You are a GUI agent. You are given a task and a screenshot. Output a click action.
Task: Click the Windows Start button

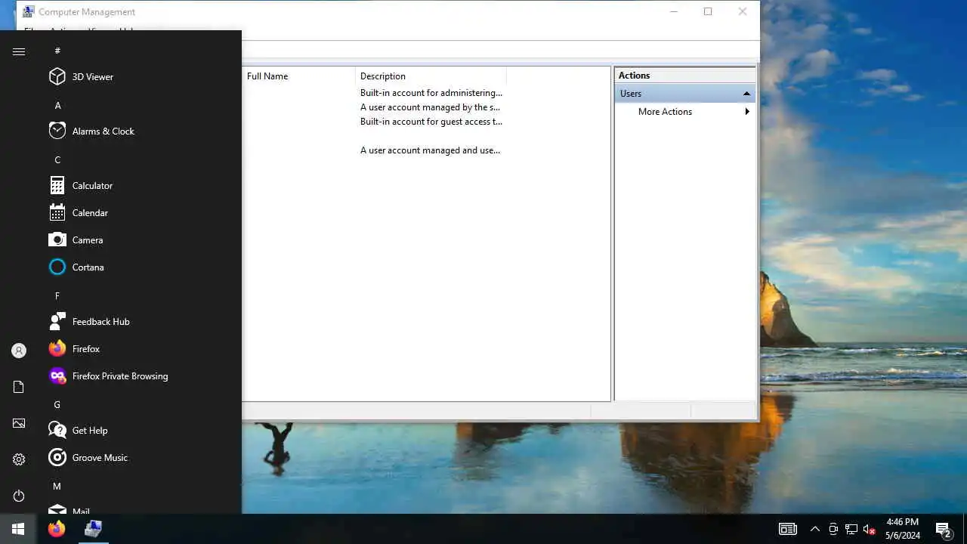pos(18,529)
